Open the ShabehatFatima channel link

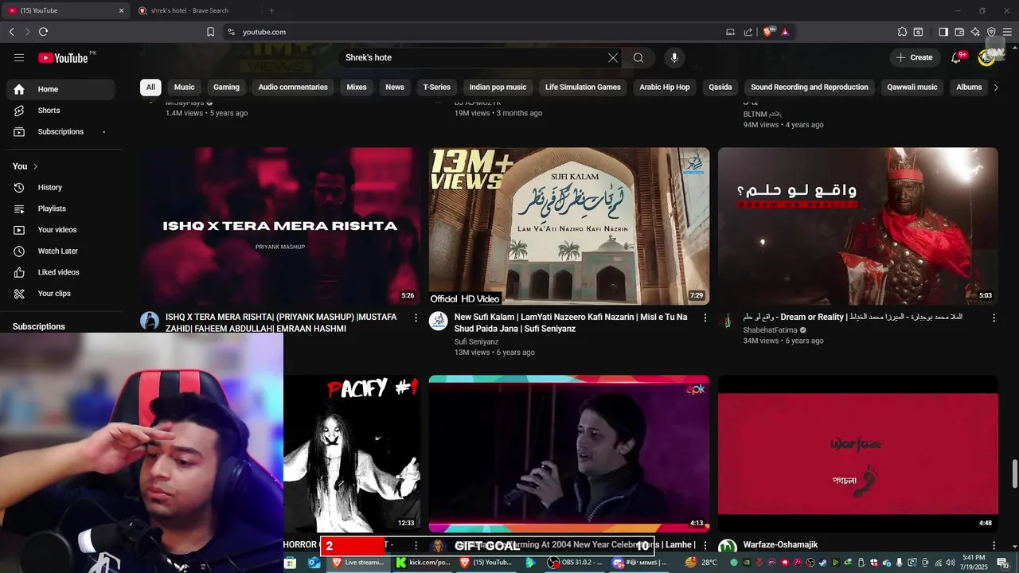(x=771, y=329)
